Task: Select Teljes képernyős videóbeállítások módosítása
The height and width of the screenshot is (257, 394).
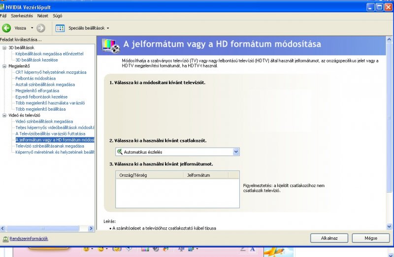Action: (x=55, y=128)
